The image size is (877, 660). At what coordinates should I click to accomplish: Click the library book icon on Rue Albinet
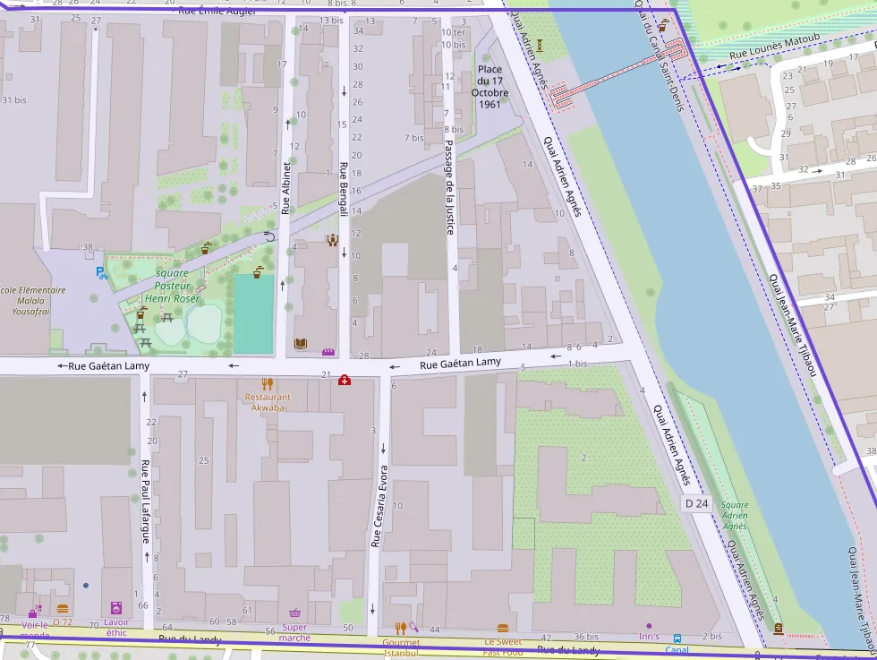301,343
